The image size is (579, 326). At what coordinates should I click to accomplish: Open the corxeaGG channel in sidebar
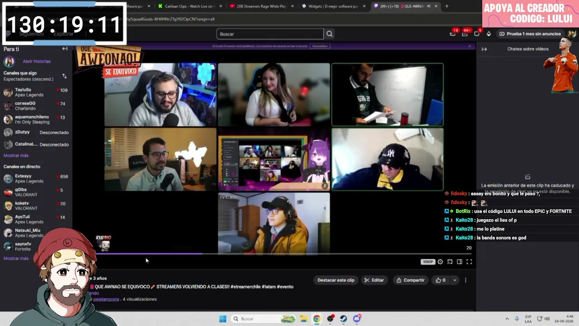point(36,106)
